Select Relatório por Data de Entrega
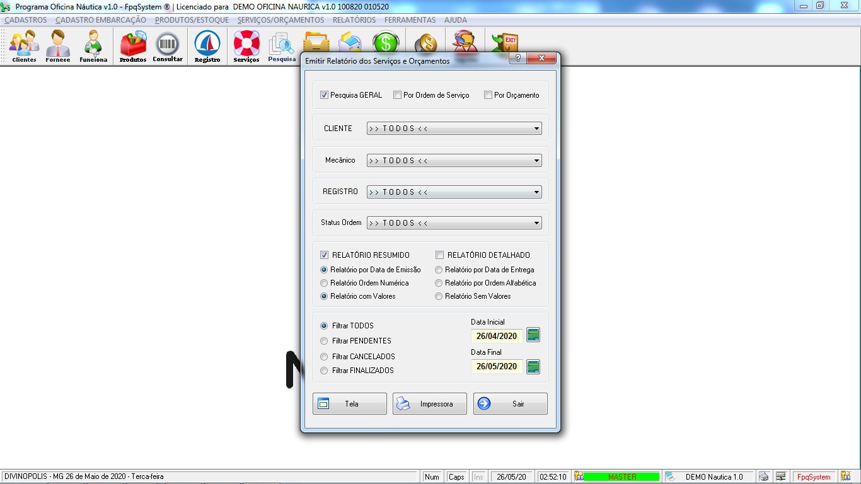Image resolution: width=861 pixels, height=484 pixels. [x=439, y=270]
